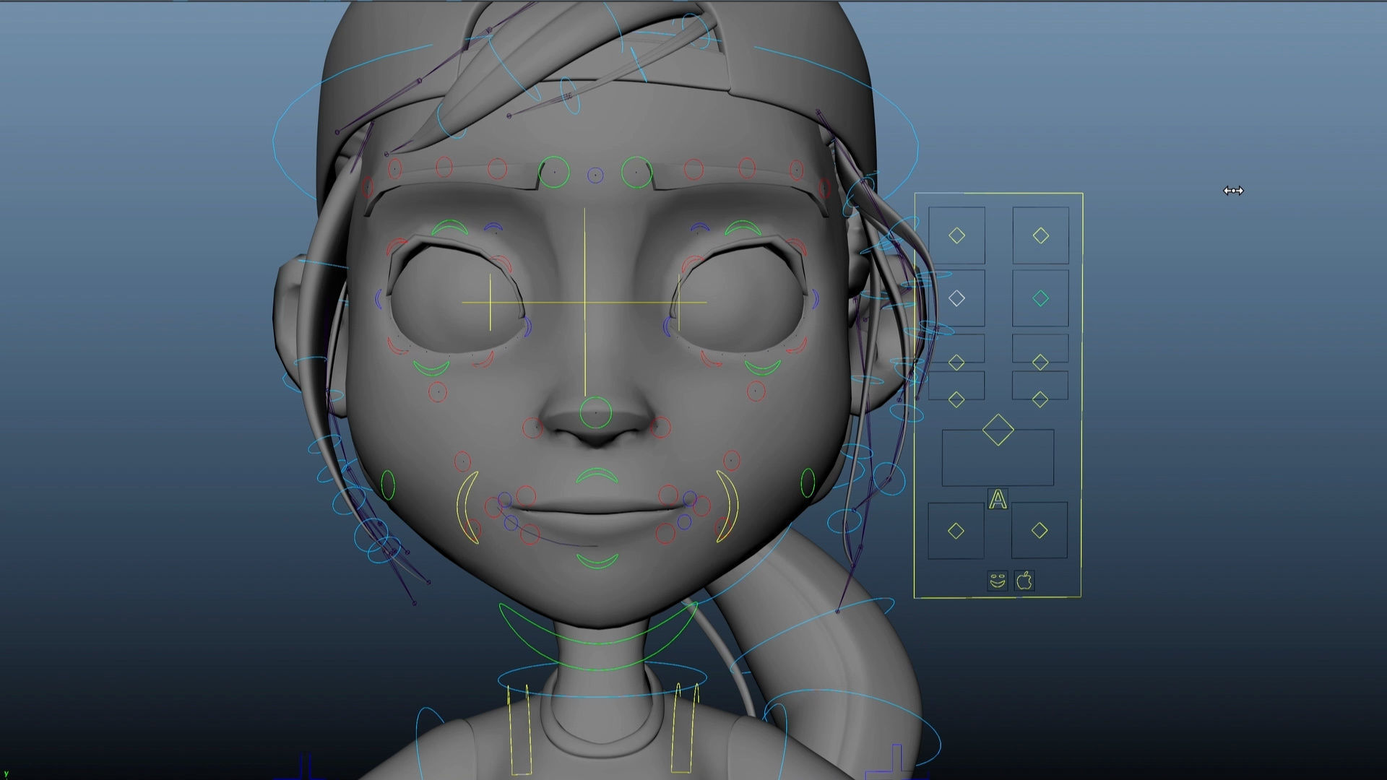This screenshot has height=780, width=1387.
Task: Select bottom-left diamond control beside letter A
Action: click(956, 531)
